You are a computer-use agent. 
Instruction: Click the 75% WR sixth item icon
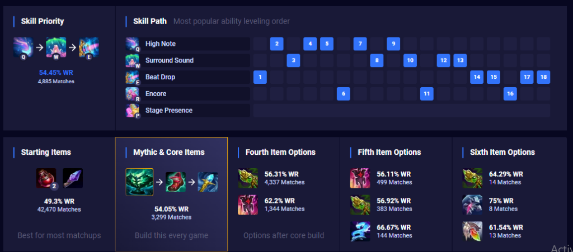coord(472,205)
